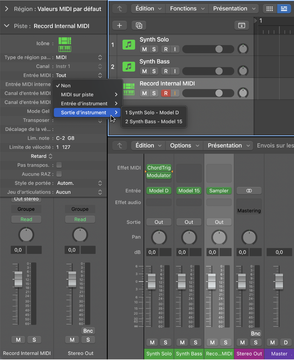
Task: Switch to grid view icon in toolbar
Action: (x=270, y=9)
